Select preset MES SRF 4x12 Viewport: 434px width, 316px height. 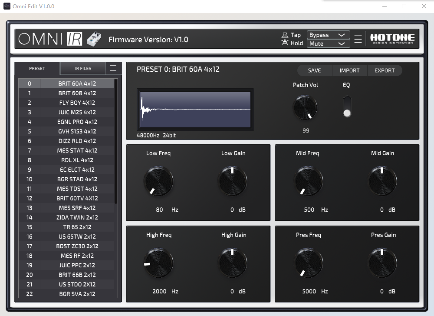pyautogui.click(x=66, y=208)
